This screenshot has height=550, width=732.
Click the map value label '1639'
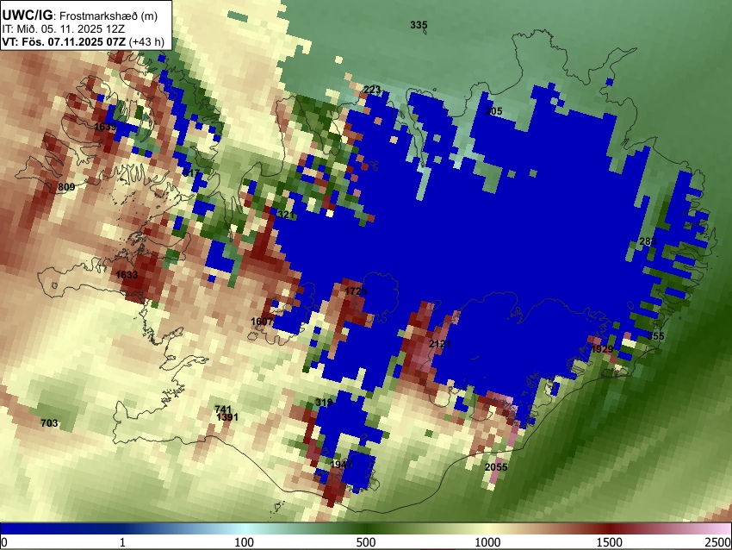click(106, 127)
